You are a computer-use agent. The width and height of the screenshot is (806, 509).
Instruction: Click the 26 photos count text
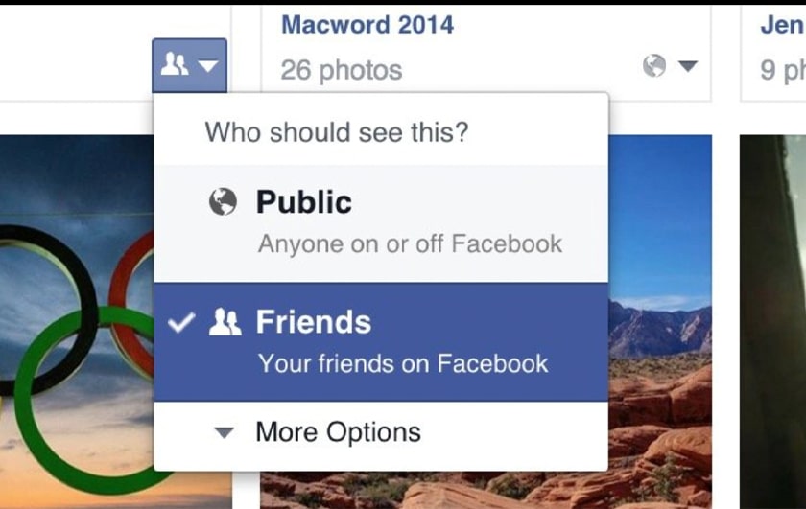click(342, 70)
